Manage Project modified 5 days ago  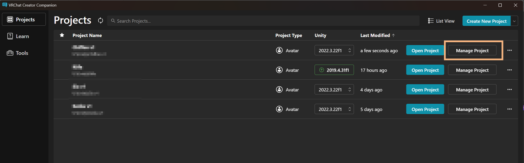[472, 109]
